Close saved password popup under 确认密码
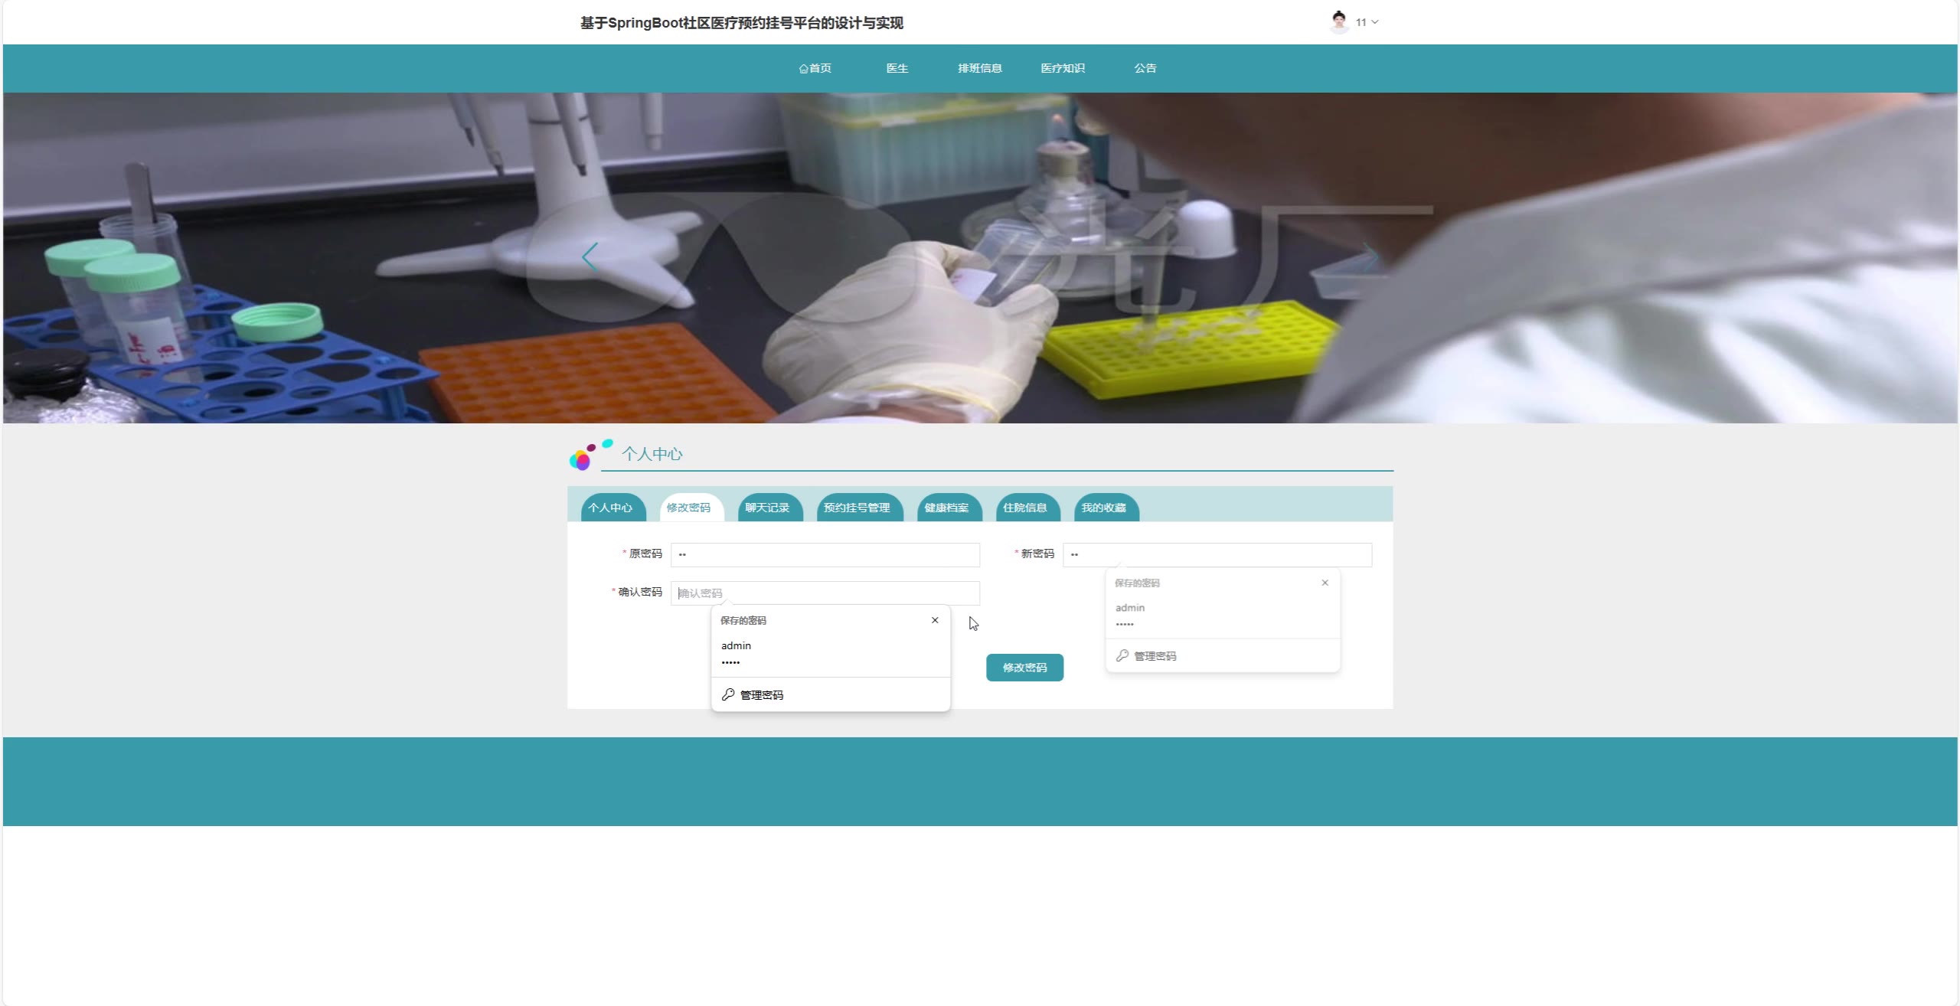 [935, 620]
